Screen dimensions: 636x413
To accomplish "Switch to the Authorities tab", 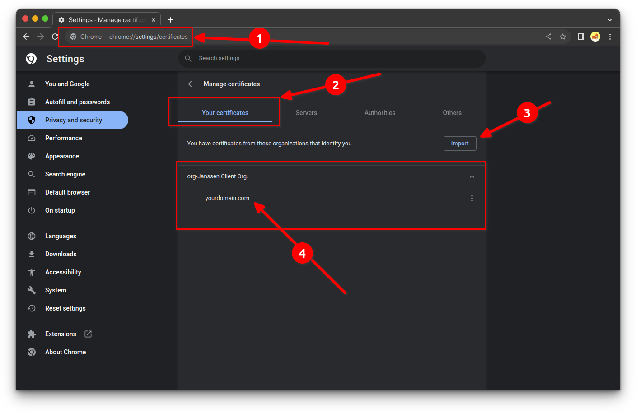I will [379, 113].
